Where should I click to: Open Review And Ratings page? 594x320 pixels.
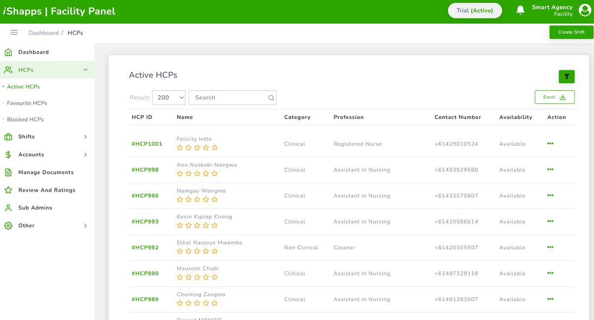tap(47, 190)
